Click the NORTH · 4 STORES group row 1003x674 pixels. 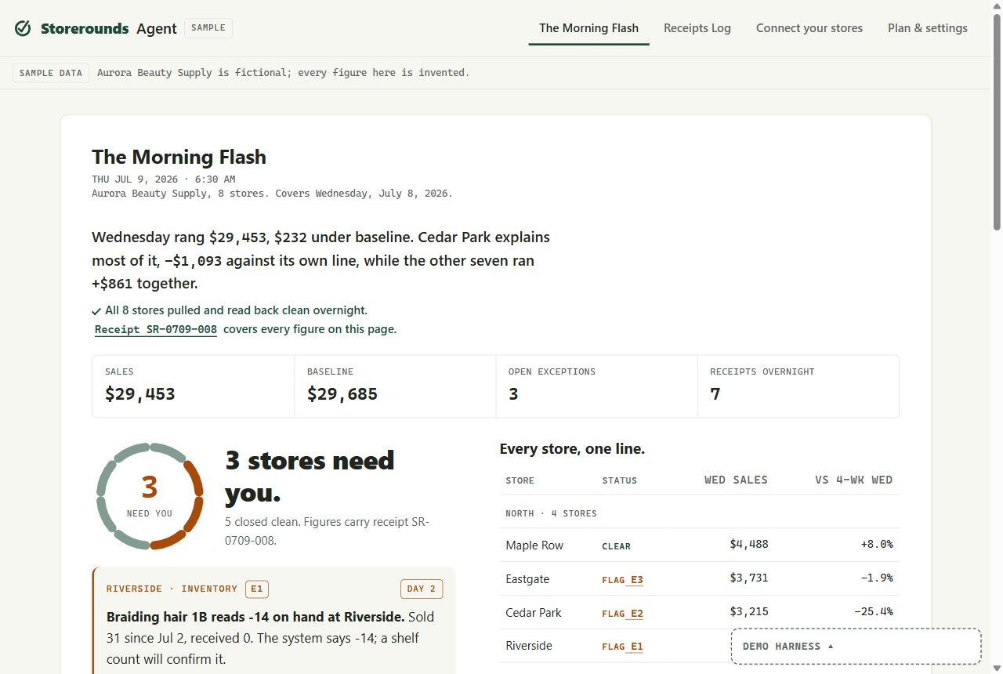click(699, 513)
